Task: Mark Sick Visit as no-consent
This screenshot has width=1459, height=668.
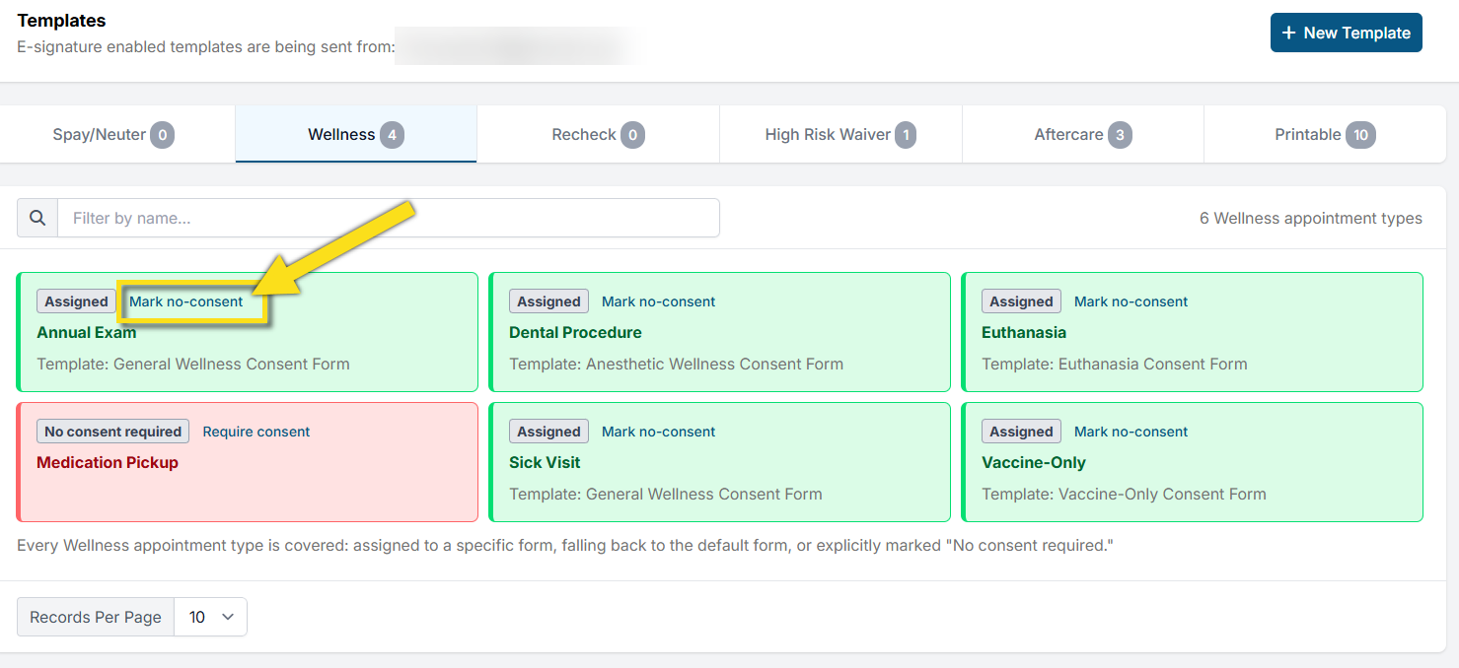Action: 659,432
